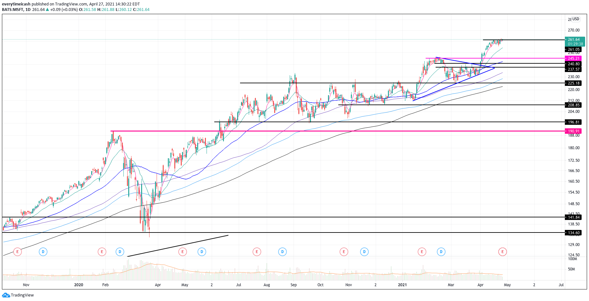Click the current price label 261.64
The width and height of the screenshot is (589, 301).
tap(574, 40)
